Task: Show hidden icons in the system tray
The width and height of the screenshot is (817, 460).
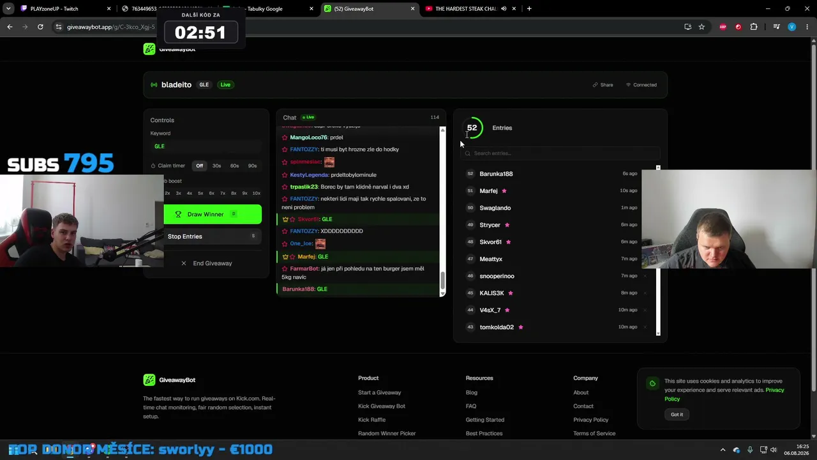Action: pyautogui.click(x=723, y=450)
